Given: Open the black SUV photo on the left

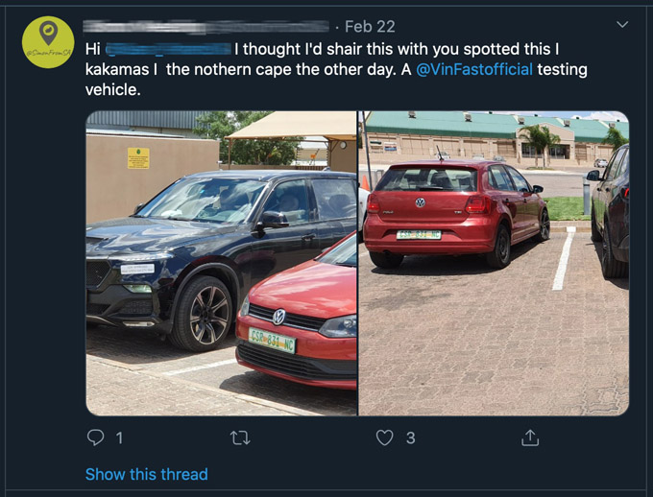Looking at the screenshot, I should [221, 263].
